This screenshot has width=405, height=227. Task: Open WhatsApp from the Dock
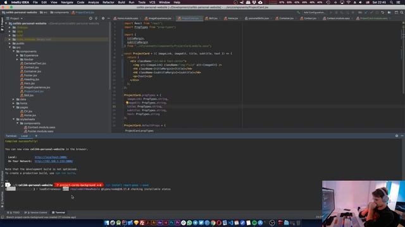pyautogui.click(x=189, y=223)
